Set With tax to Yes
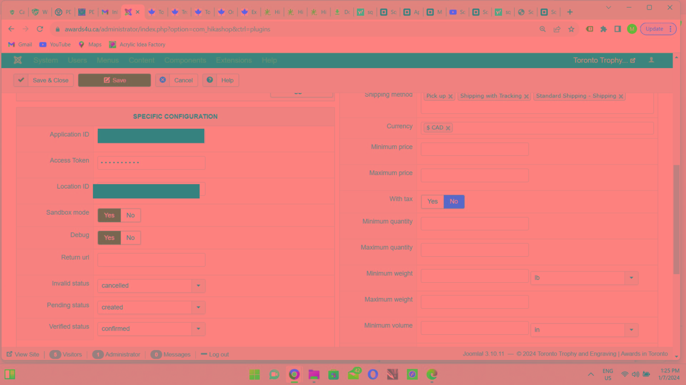686x385 pixels. [x=432, y=201]
